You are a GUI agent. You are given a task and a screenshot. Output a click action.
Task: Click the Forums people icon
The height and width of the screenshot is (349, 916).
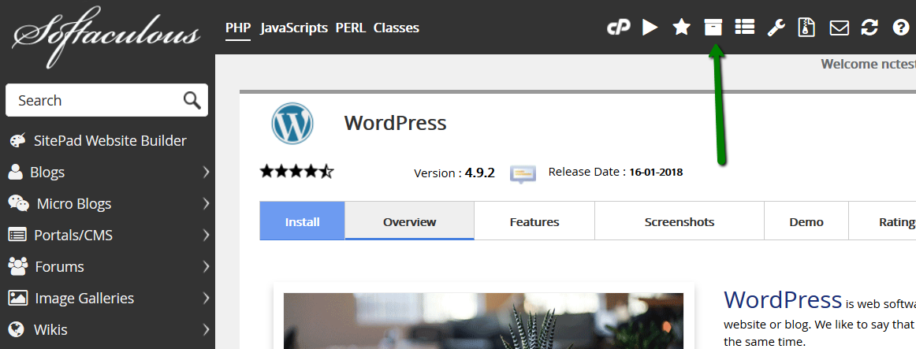click(x=18, y=266)
